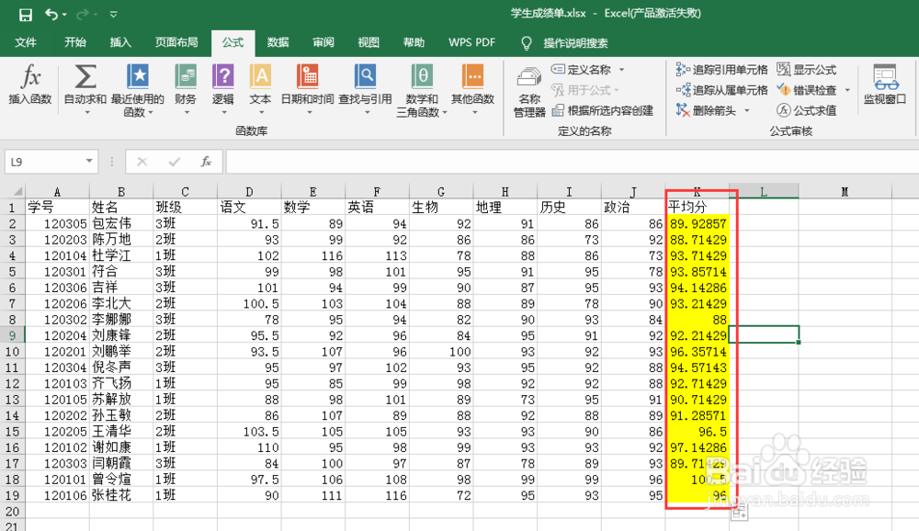Open 其他函数 icon

[472, 77]
